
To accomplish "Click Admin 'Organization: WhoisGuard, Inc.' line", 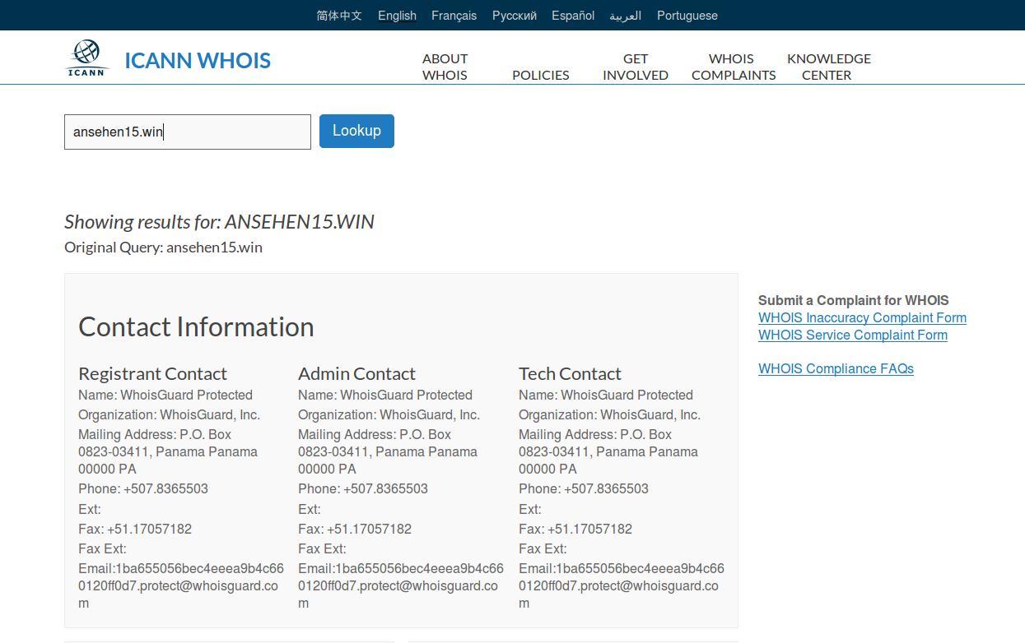I will click(389, 414).
